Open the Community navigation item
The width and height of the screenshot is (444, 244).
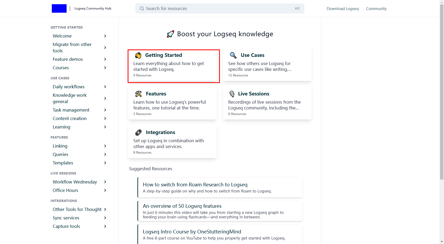(x=376, y=9)
